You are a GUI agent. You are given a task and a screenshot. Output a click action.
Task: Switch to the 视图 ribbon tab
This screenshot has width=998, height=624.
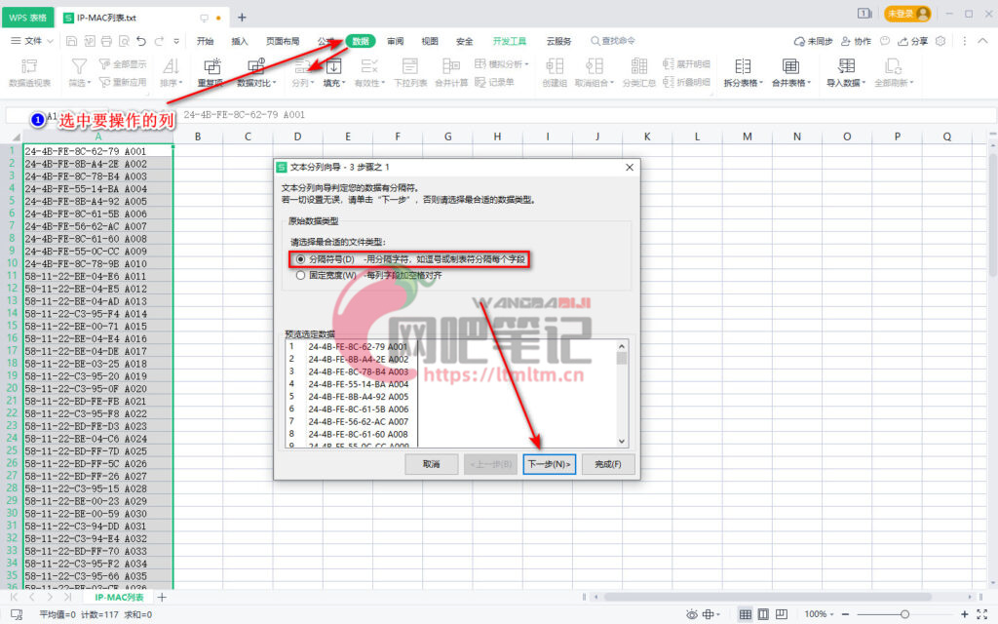pos(430,41)
